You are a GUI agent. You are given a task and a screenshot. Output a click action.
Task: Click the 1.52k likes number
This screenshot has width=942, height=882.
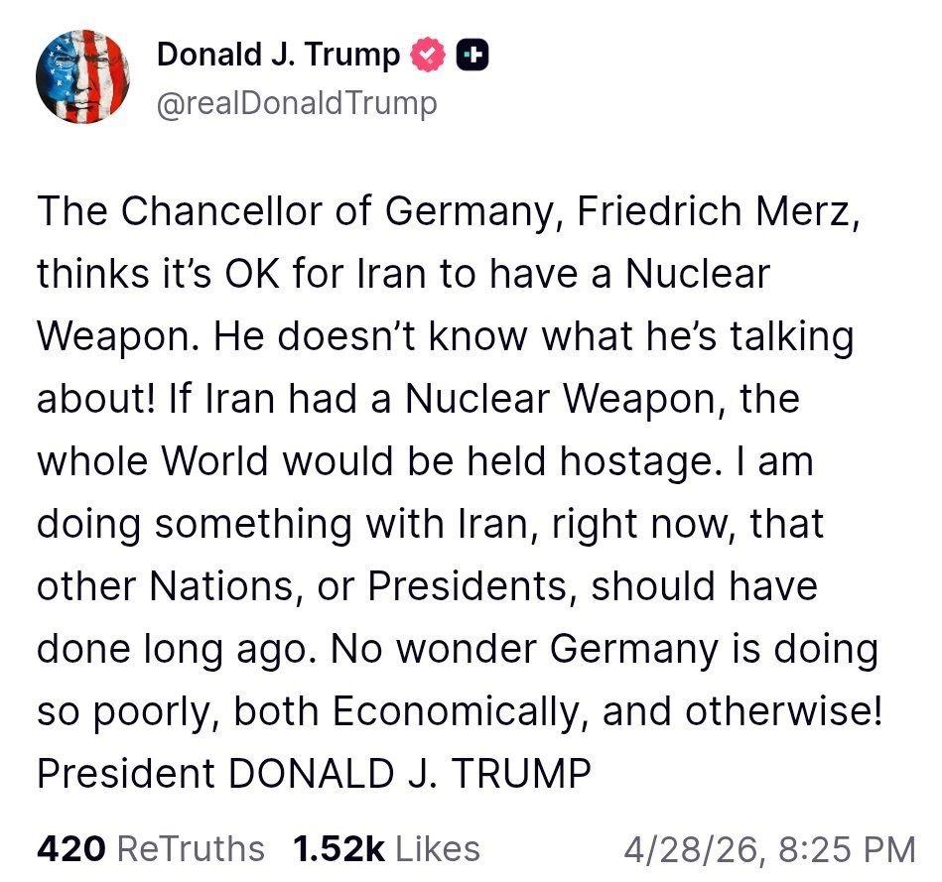pos(337,848)
